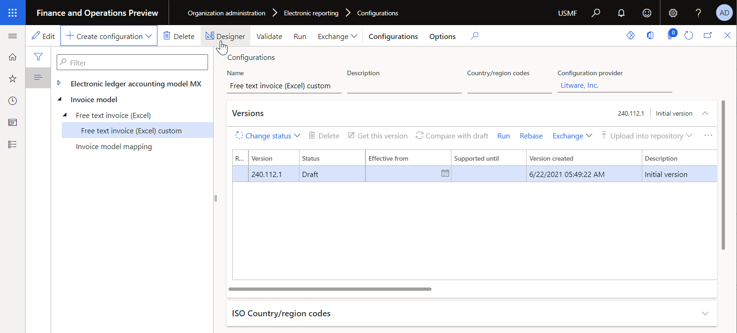Open the app launcher waffle icon

[13, 13]
